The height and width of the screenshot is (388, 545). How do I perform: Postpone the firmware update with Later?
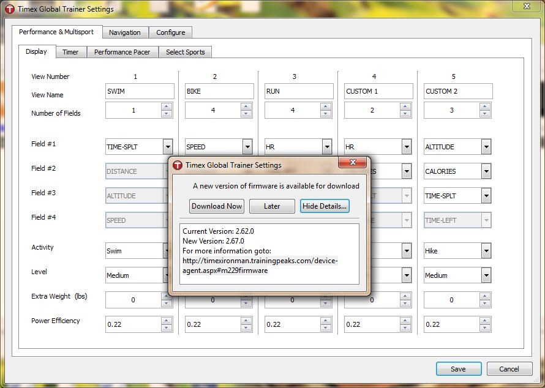click(x=272, y=206)
